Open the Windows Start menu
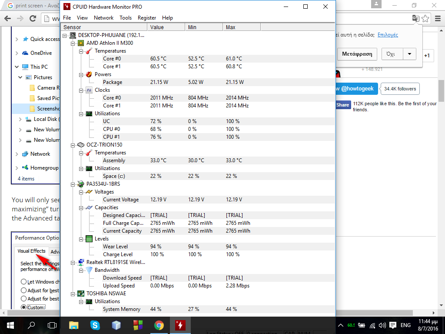 pyautogui.click(x=10, y=325)
